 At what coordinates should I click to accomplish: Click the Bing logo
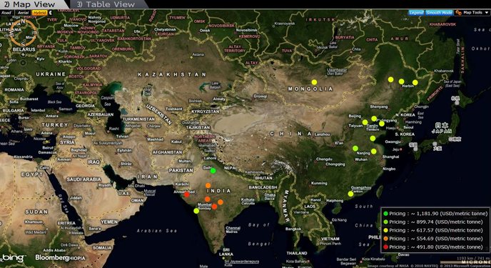tap(13, 258)
